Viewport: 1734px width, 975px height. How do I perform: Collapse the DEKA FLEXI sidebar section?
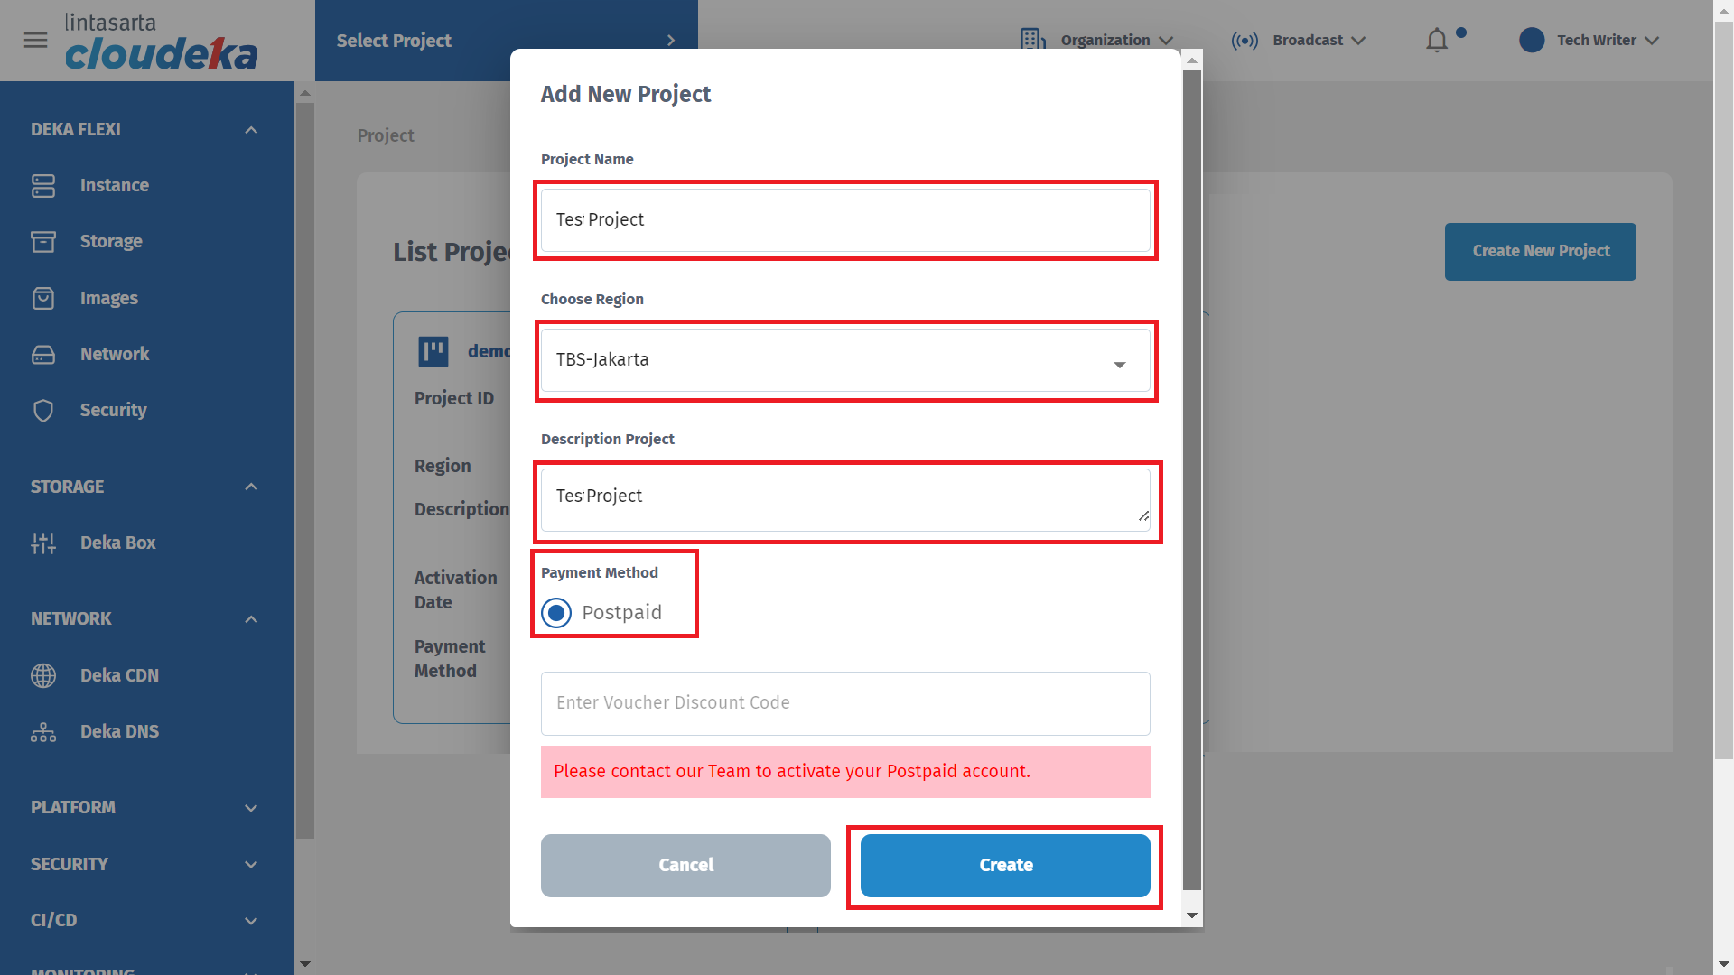click(251, 130)
